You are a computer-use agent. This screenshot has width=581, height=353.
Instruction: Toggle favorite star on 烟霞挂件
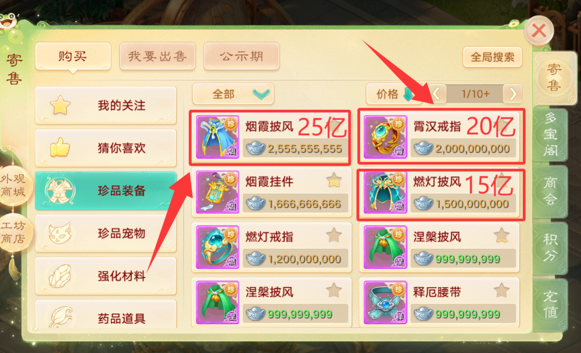[334, 181]
